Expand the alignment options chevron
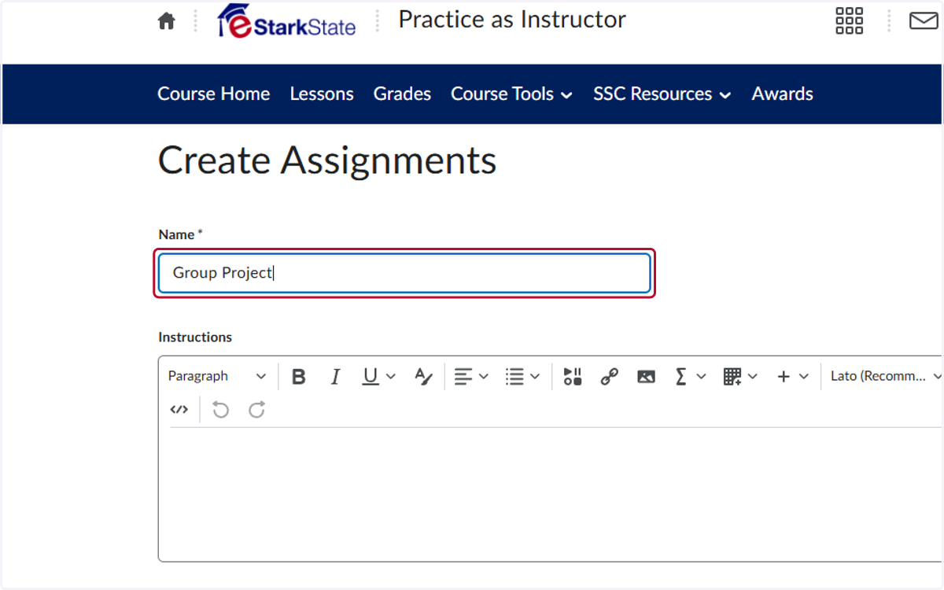This screenshot has height=590, width=944. point(484,377)
